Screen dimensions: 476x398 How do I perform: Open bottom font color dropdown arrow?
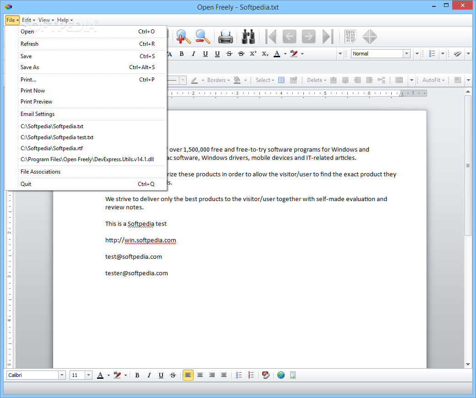(108, 376)
